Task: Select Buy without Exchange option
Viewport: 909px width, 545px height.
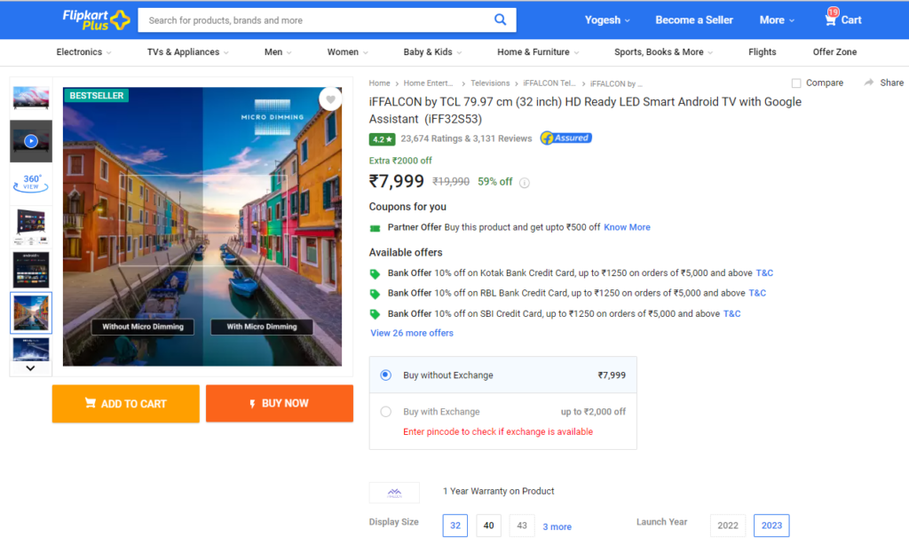Action: tap(385, 375)
